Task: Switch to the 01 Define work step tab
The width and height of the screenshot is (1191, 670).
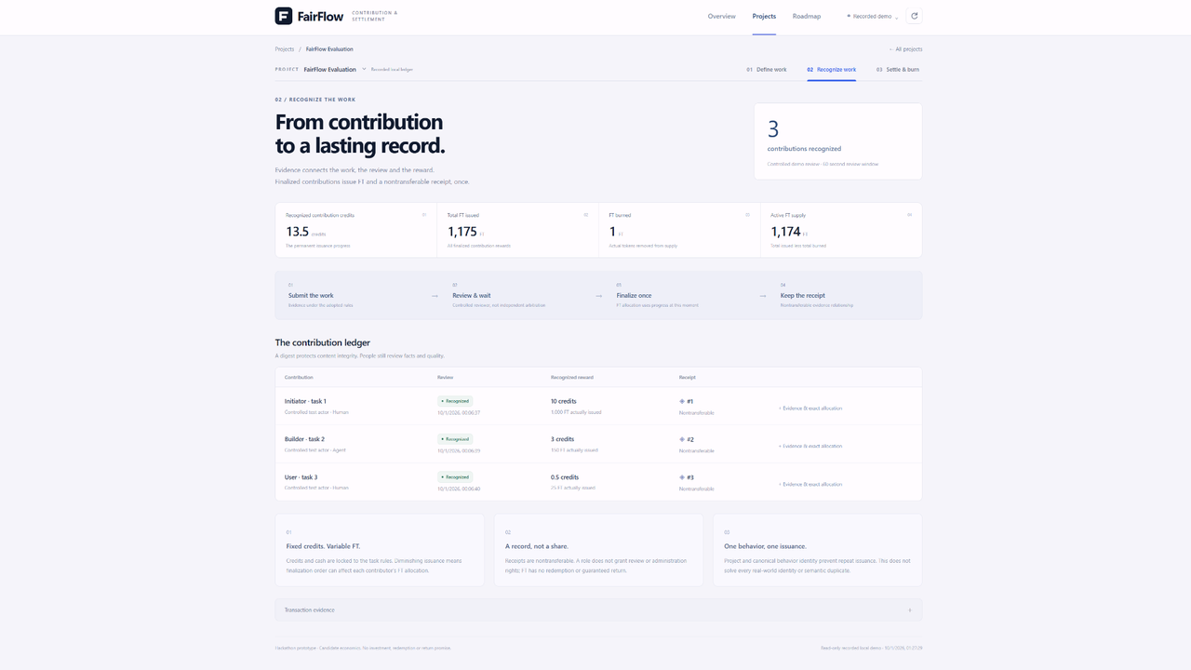Action: 767,70
